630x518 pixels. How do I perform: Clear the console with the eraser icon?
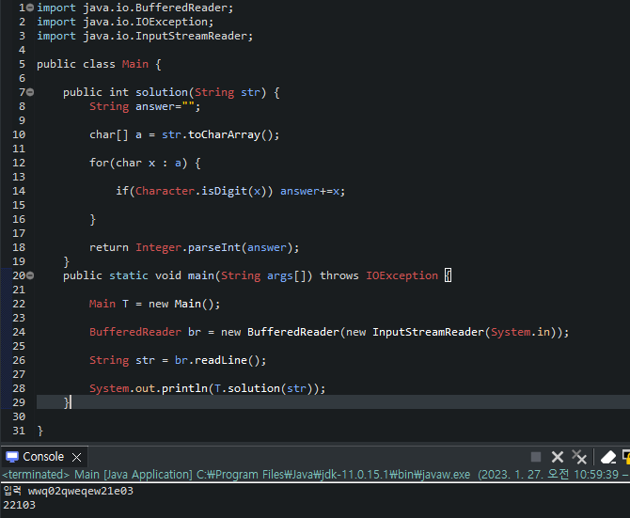click(x=607, y=457)
